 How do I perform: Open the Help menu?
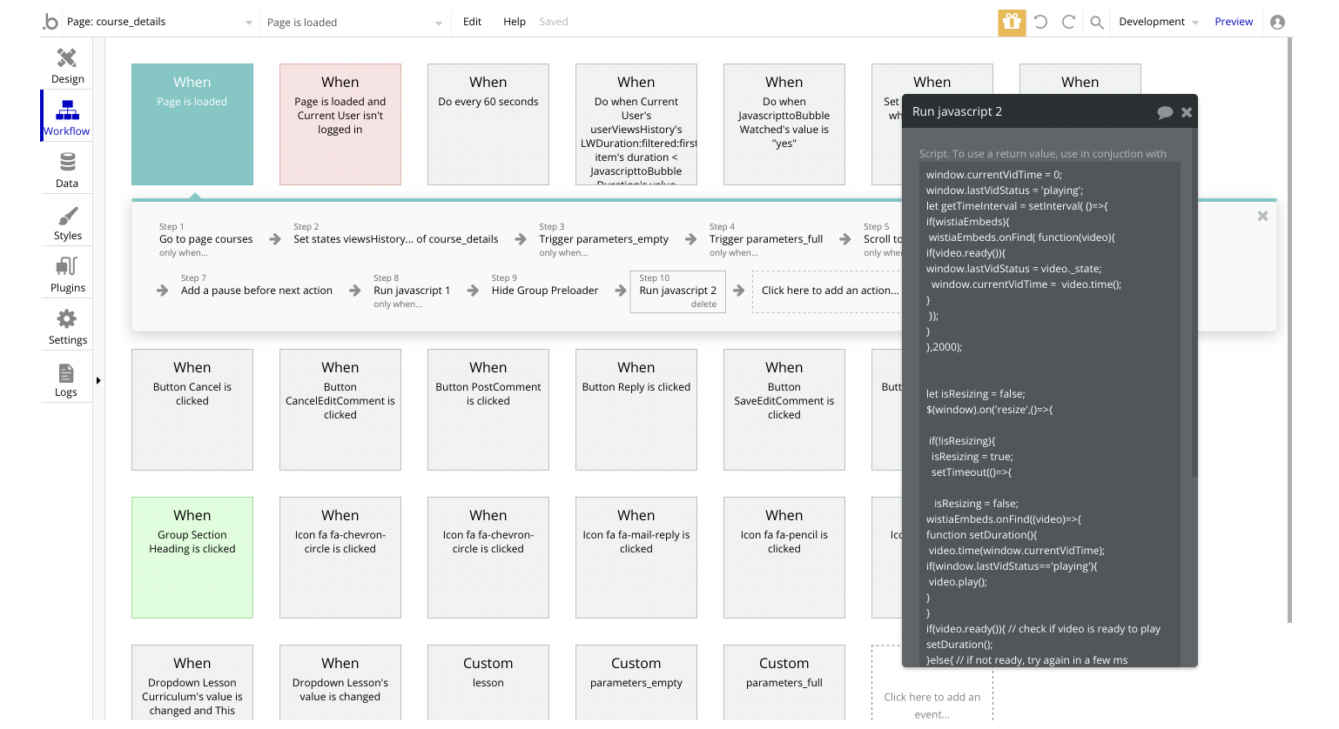514,22
